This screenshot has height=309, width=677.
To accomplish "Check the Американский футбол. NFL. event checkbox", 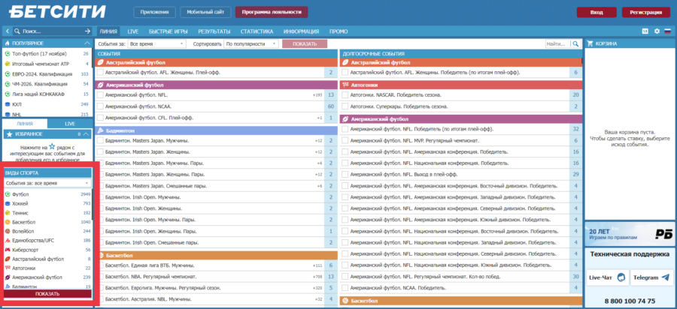I will click(101, 95).
